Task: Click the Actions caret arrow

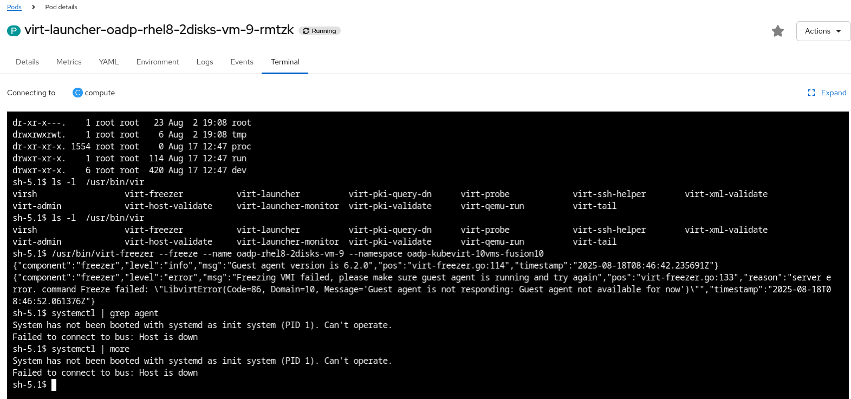Action: (839, 31)
